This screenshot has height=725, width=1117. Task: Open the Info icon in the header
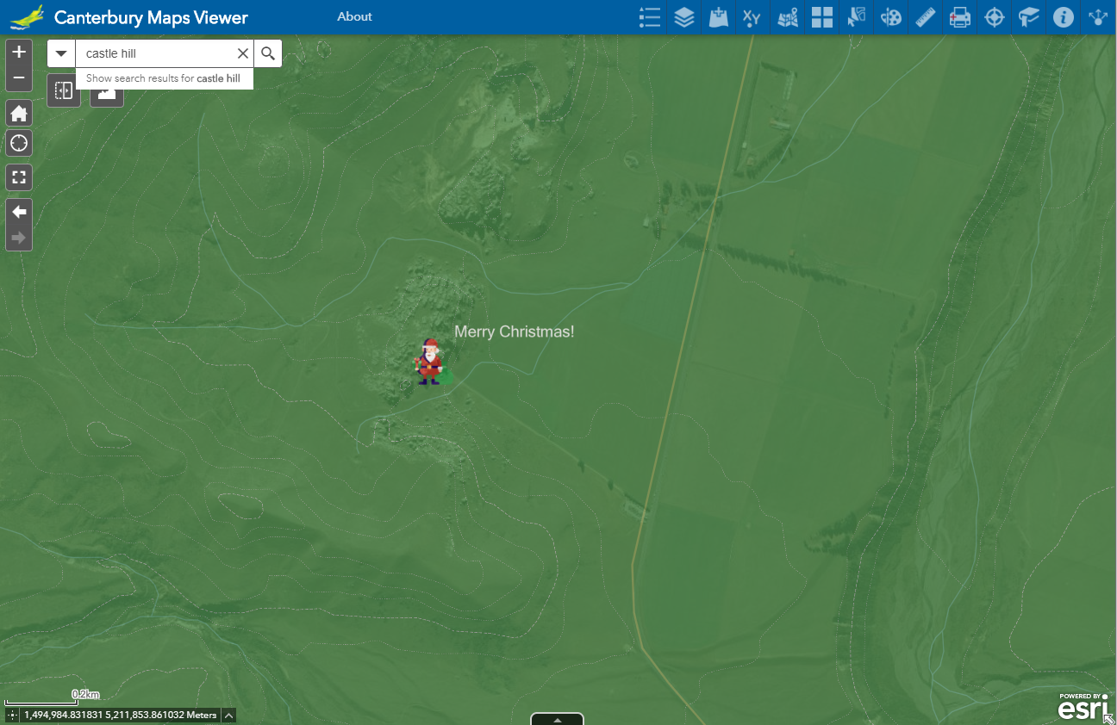pyautogui.click(x=1064, y=17)
